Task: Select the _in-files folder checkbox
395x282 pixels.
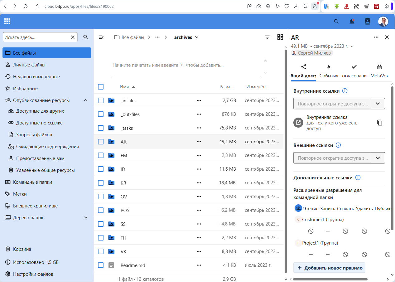Action: click(101, 100)
